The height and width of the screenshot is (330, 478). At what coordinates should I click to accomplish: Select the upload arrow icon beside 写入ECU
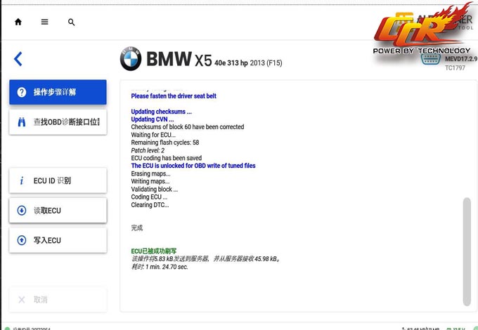click(x=22, y=240)
